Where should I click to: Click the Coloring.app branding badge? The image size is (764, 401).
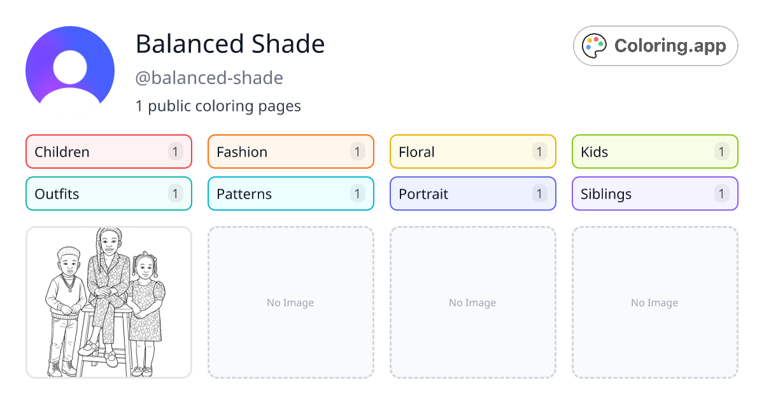(655, 45)
